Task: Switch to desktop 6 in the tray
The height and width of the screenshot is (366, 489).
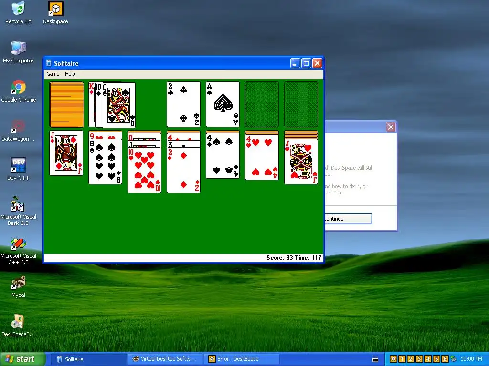Action: pos(445,359)
